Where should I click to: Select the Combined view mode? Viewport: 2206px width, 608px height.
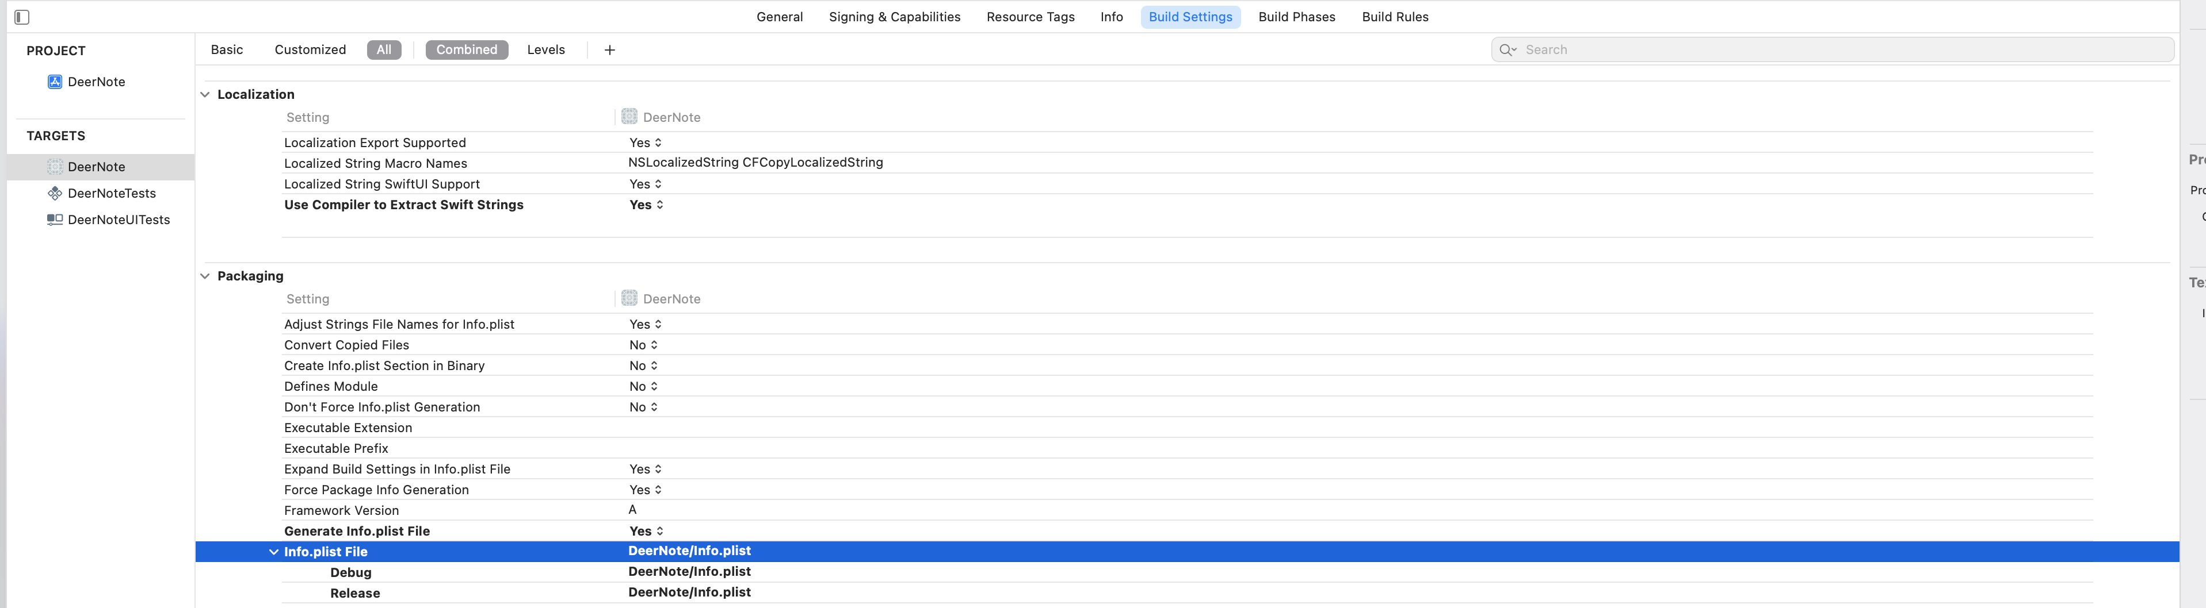(x=467, y=49)
